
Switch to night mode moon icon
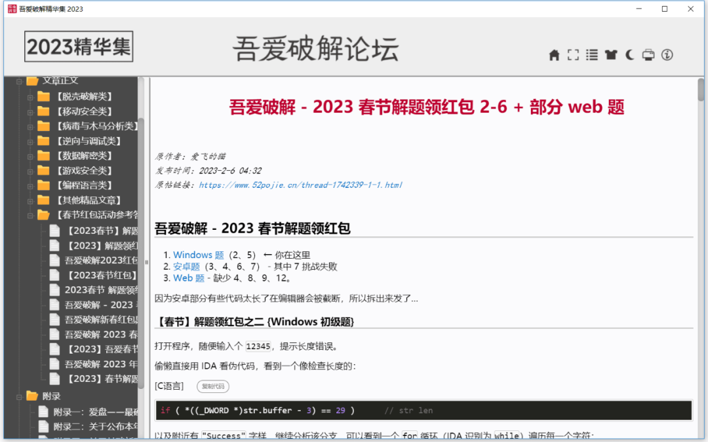[629, 55]
